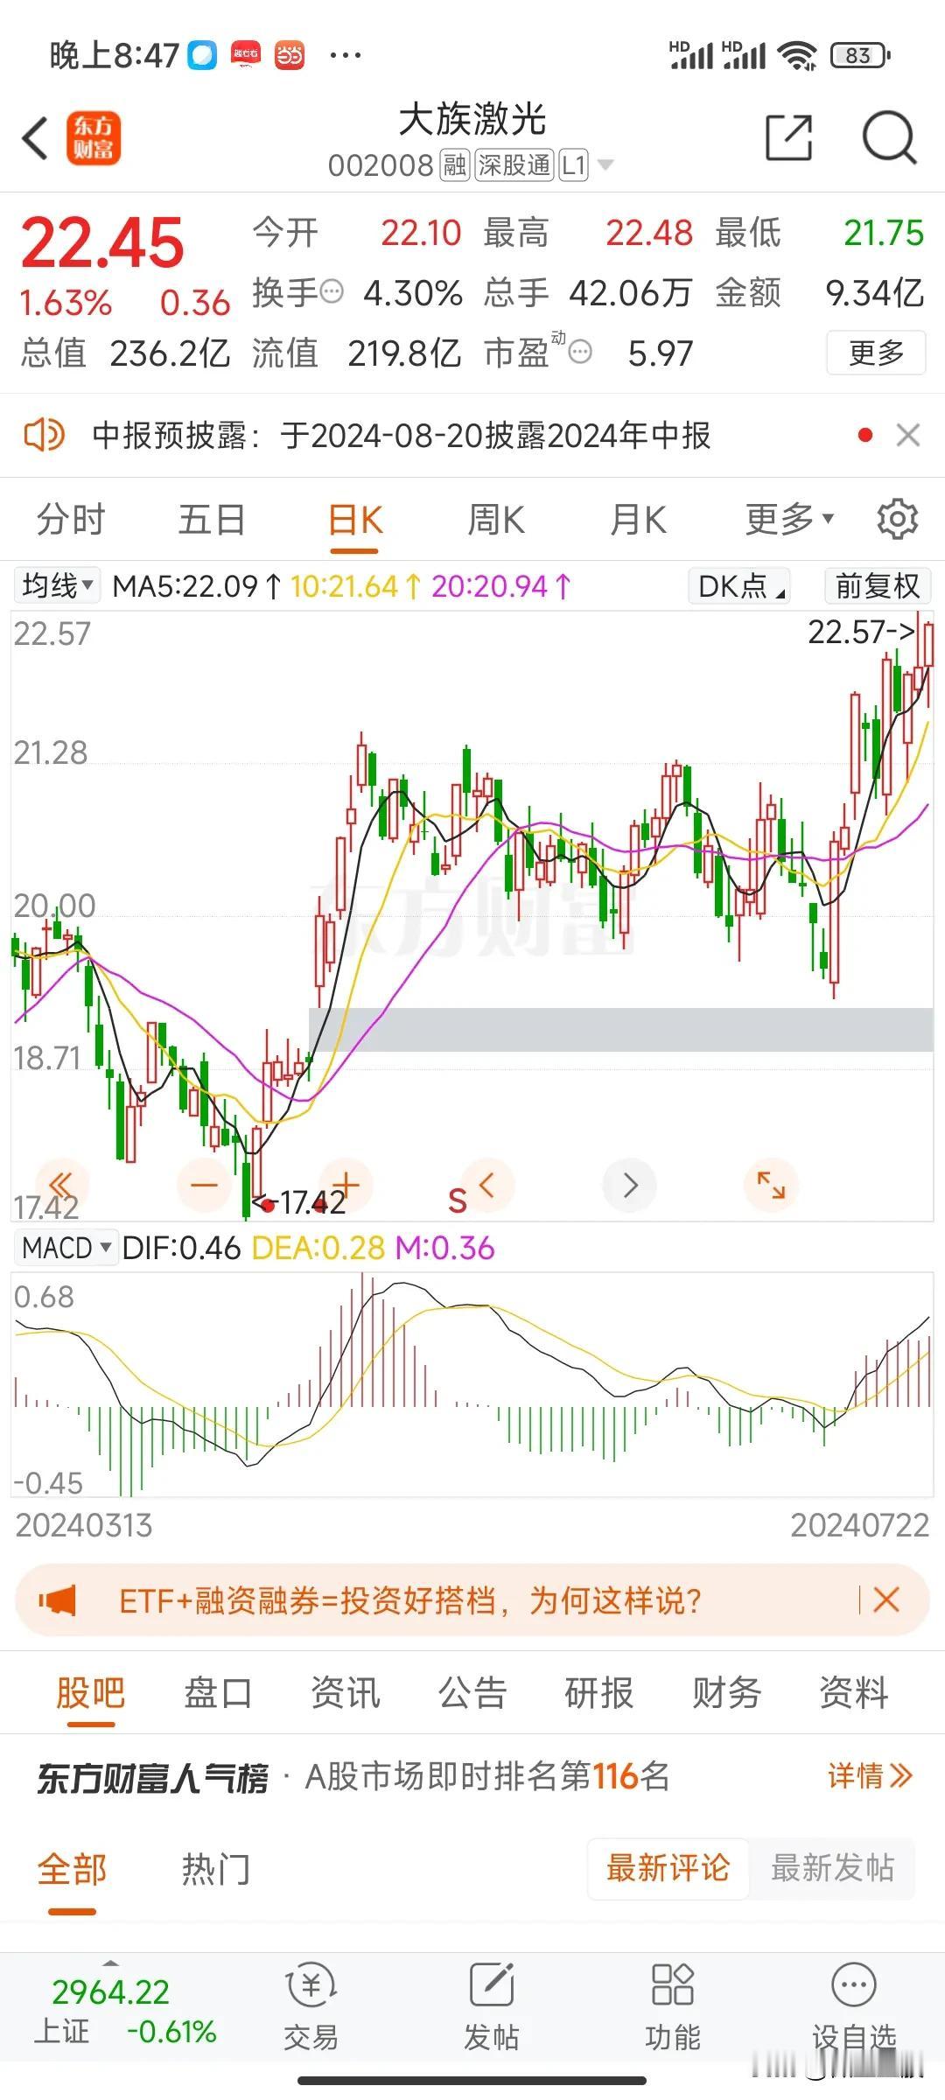Image resolution: width=945 pixels, height=2100 pixels.
Task: Tap the L1 quote level badge
Action: (574, 164)
